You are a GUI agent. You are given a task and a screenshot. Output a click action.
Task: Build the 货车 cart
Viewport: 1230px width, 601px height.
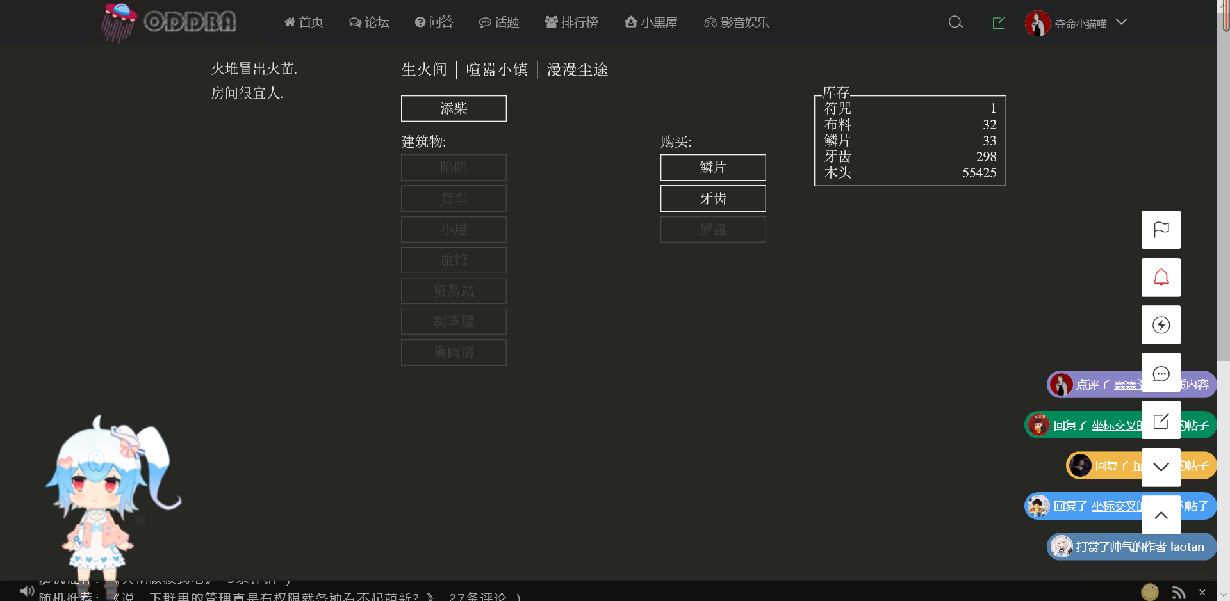[454, 198]
